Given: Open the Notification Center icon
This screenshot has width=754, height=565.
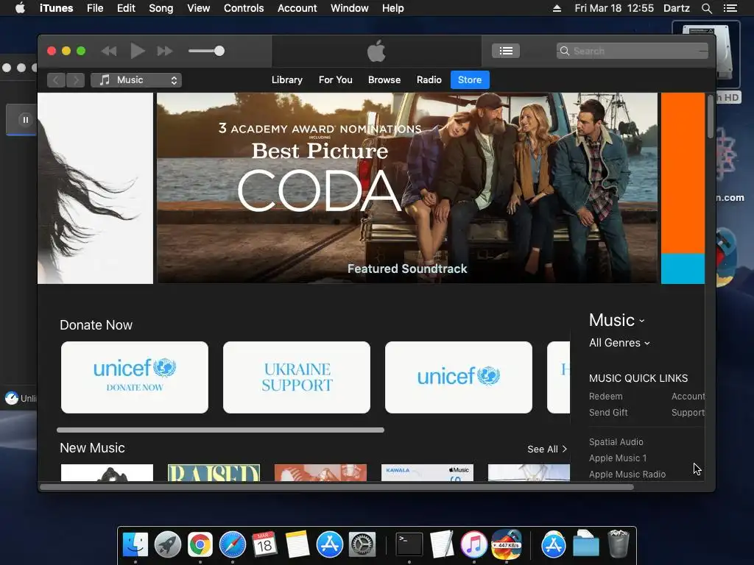Looking at the screenshot, I should (730, 8).
